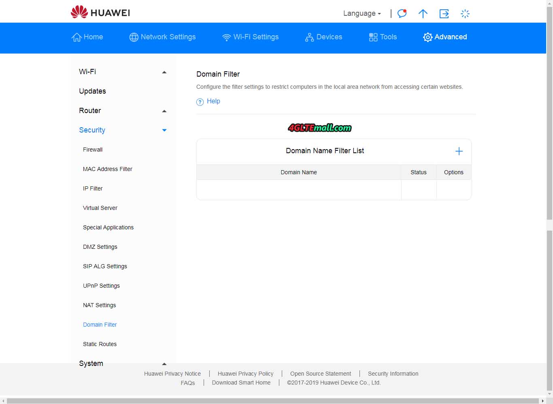This screenshot has width=553, height=404.
Task: Click the vertical page scrollbar
Action: pyautogui.click(x=549, y=122)
